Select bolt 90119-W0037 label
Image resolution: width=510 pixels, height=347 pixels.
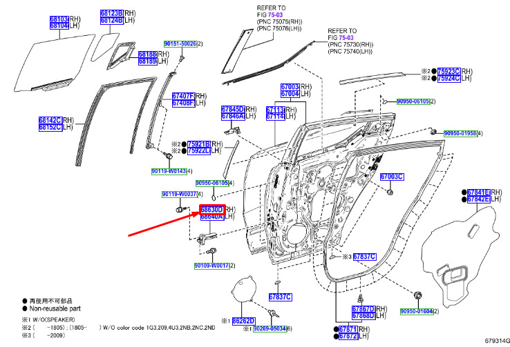click(180, 194)
